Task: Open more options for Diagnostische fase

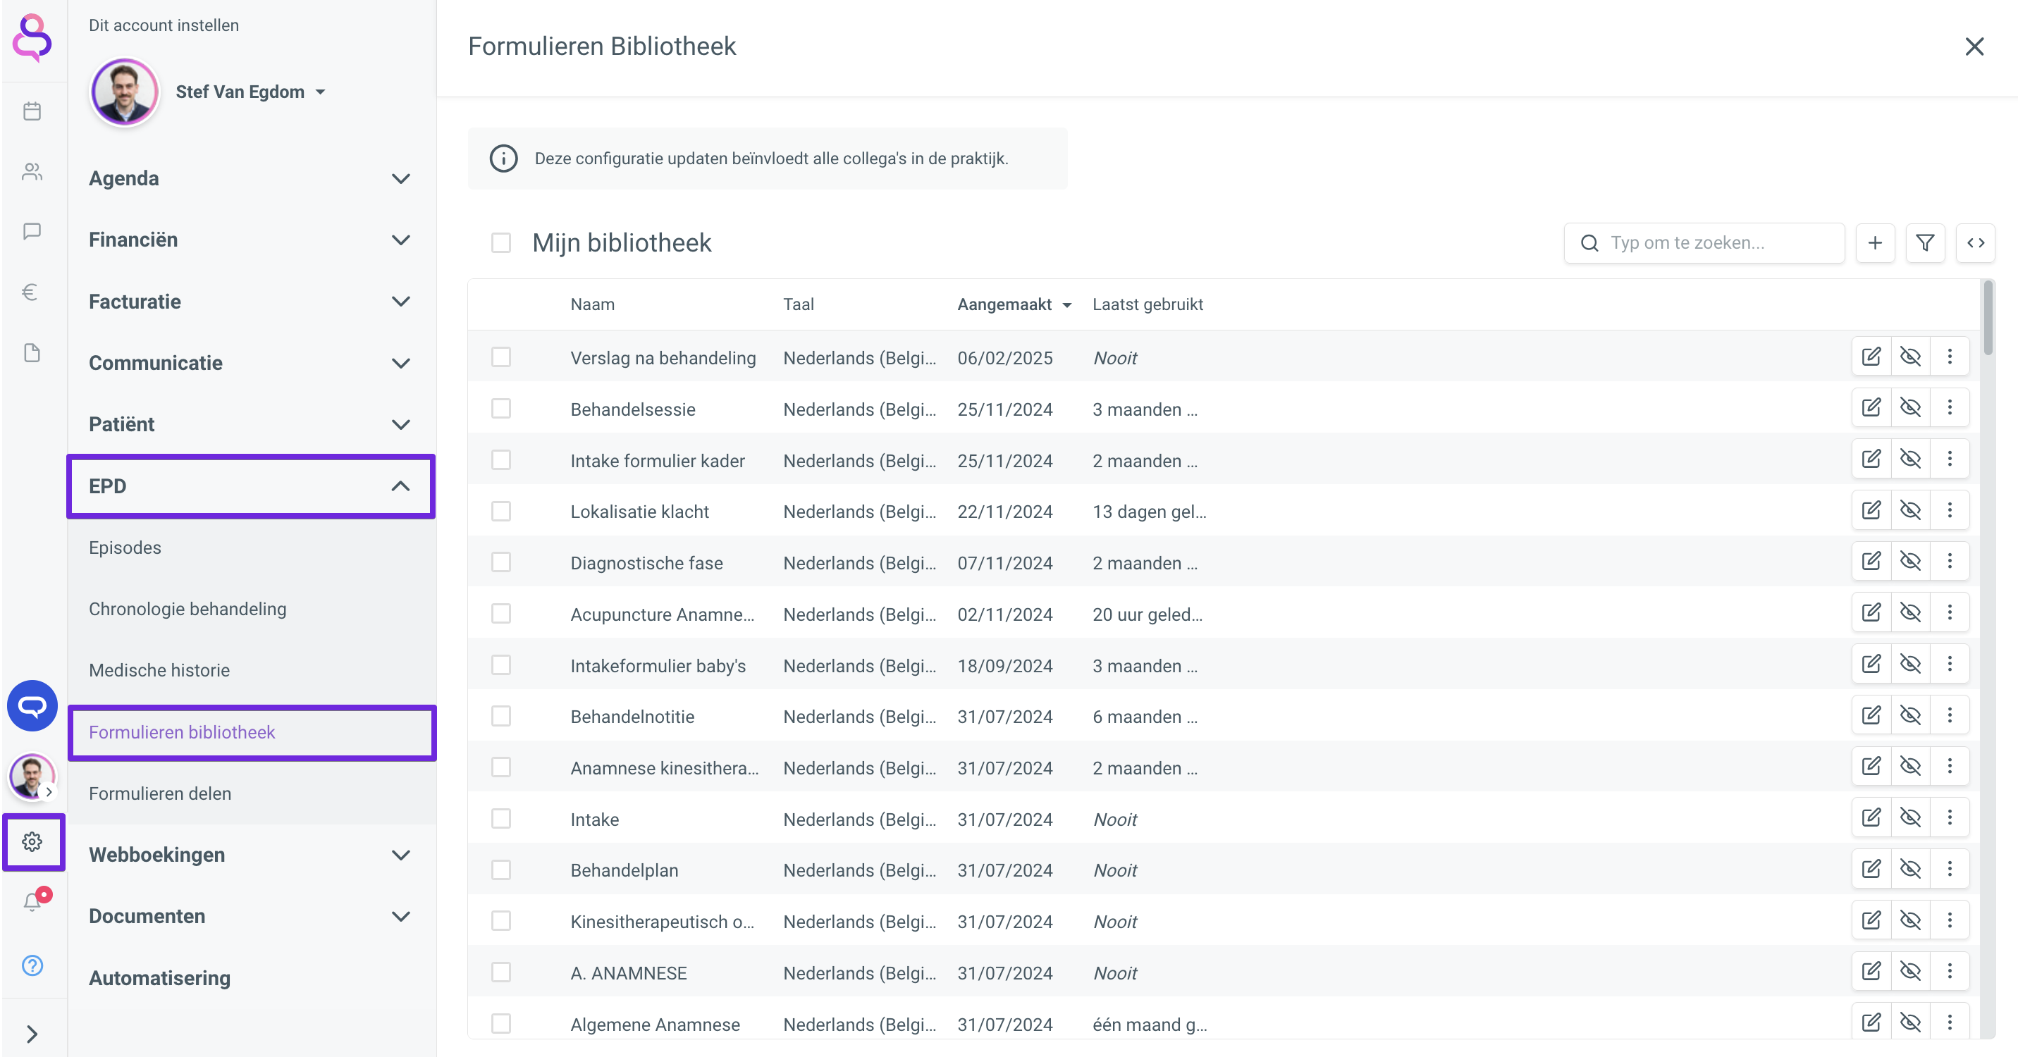Action: click(1950, 562)
